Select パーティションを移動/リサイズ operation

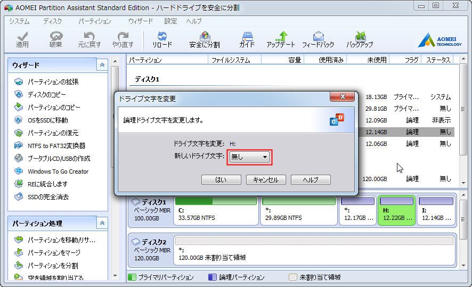pos(55,240)
